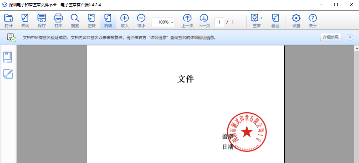Click the current page number field
This screenshot has width=359, height=163.
pyautogui.click(x=219, y=22)
